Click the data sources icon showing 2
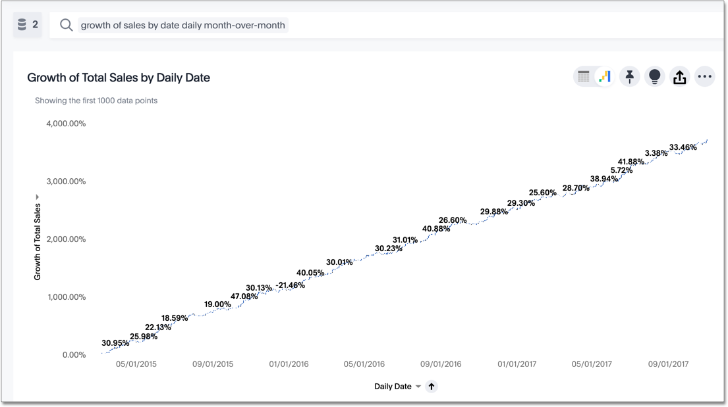Screen dimensions: 728x407 tap(26, 24)
